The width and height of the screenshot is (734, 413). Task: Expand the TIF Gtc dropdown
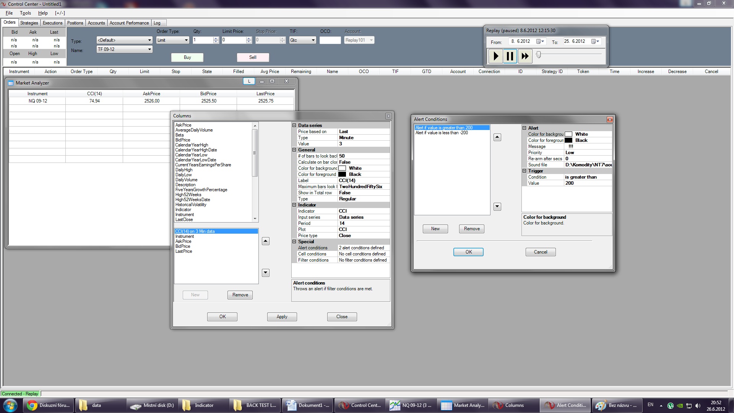[313, 40]
